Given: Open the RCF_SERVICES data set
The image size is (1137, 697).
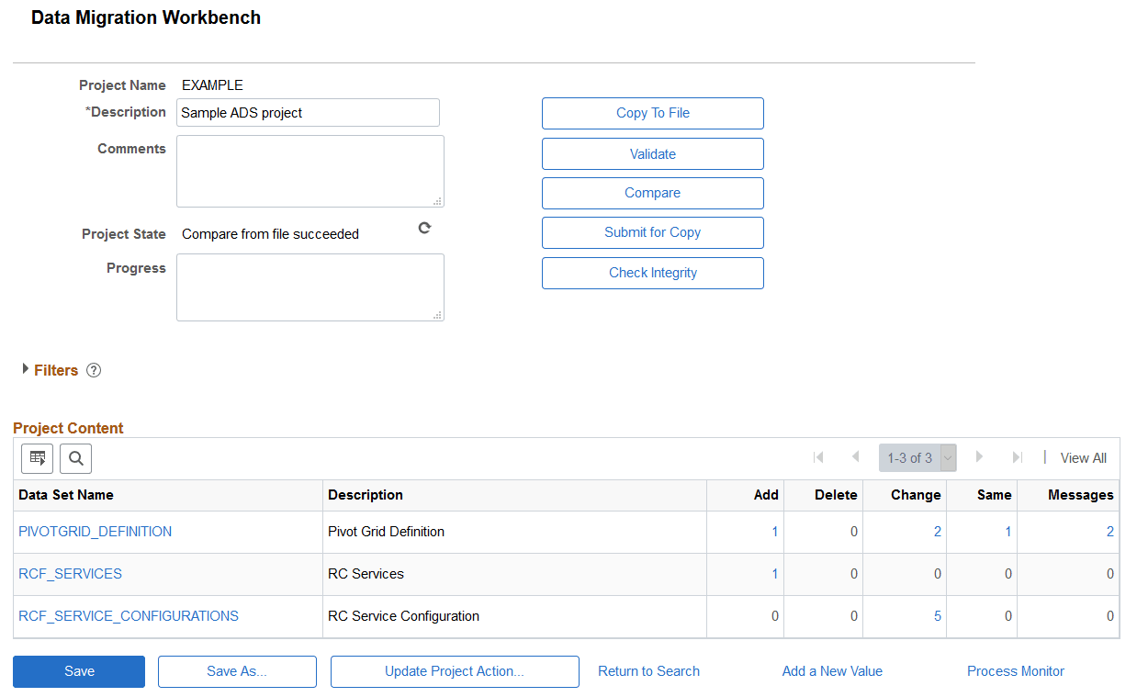Looking at the screenshot, I should point(70,573).
